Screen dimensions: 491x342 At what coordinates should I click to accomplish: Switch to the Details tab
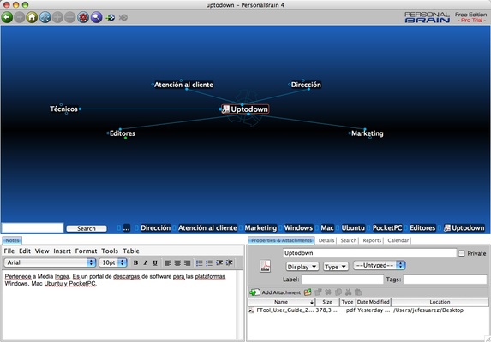click(326, 240)
